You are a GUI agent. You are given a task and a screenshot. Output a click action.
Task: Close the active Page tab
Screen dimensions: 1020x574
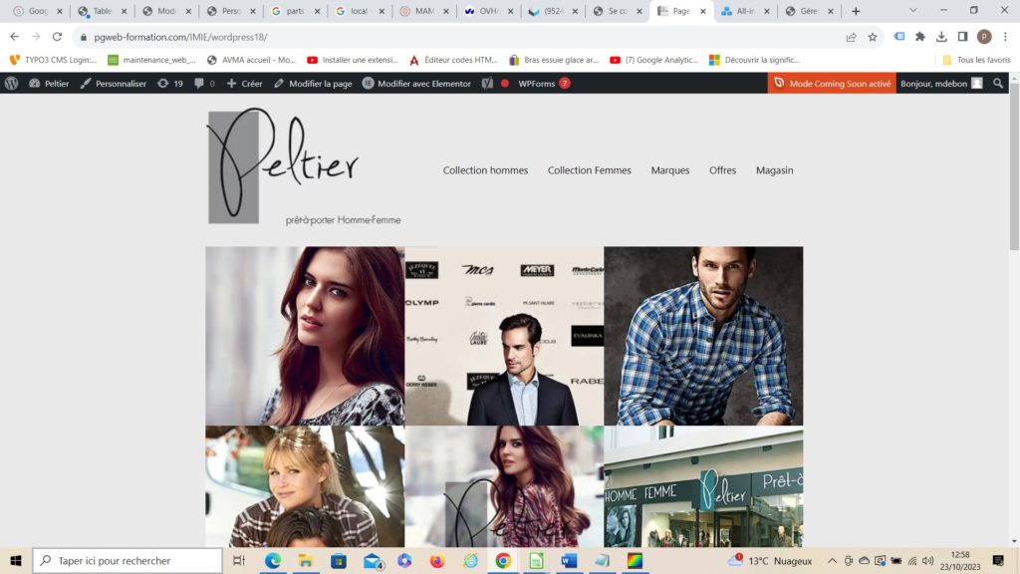(702, 11)
